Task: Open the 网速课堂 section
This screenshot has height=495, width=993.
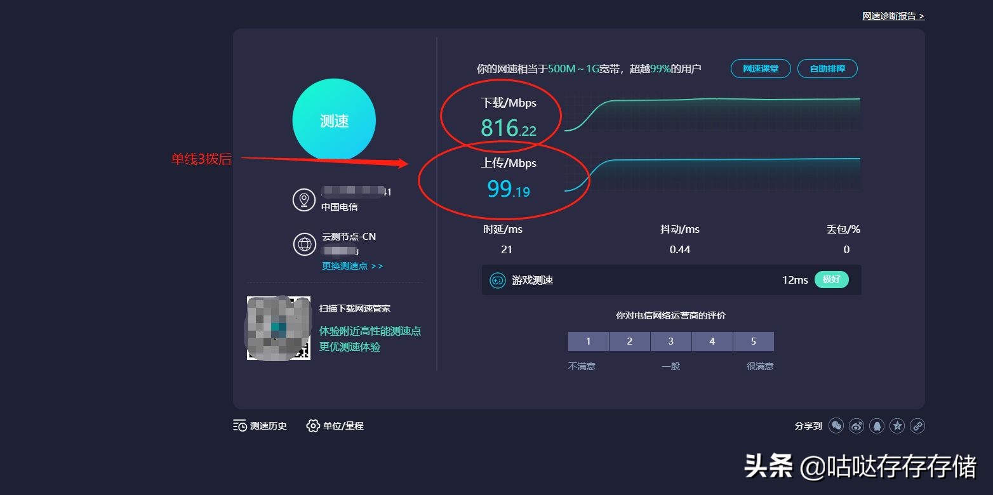Action: point(760,69)
